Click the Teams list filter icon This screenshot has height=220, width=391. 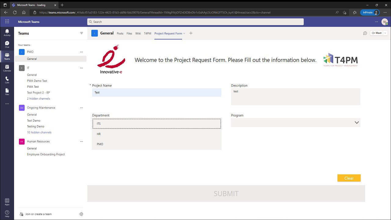click(82, 33)
